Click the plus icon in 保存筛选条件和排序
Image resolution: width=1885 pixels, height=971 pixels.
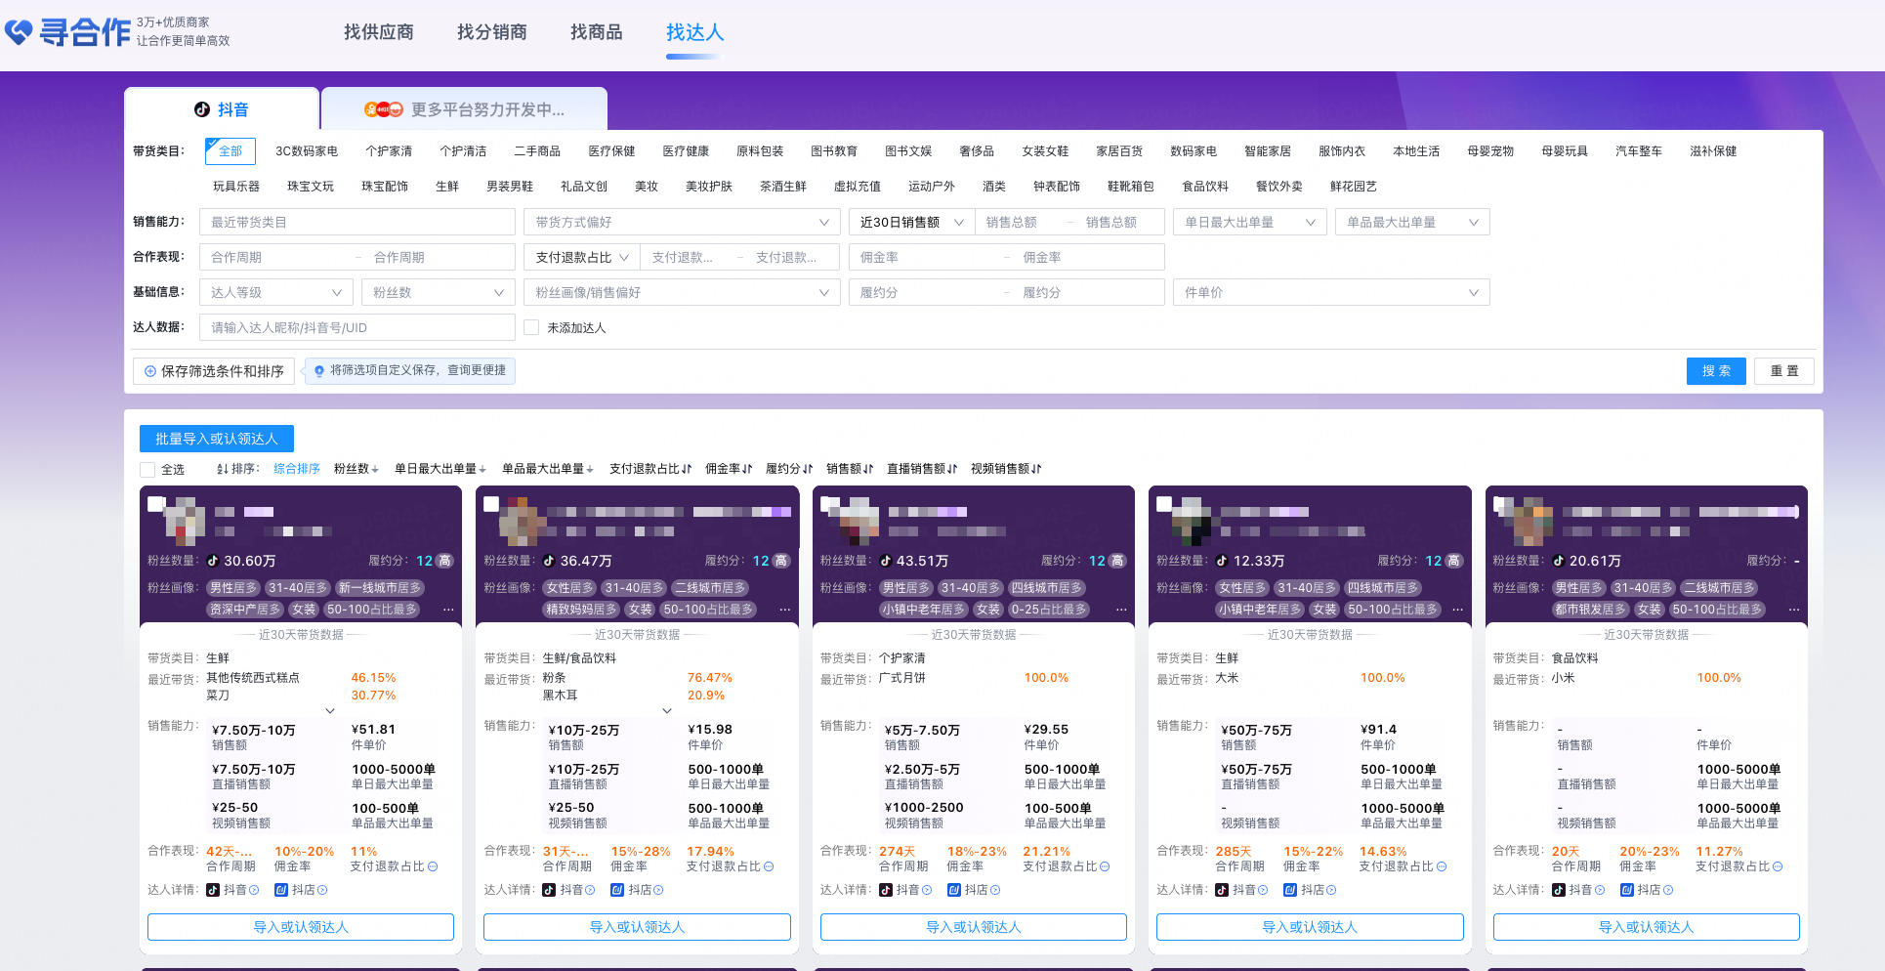point(150,371)
